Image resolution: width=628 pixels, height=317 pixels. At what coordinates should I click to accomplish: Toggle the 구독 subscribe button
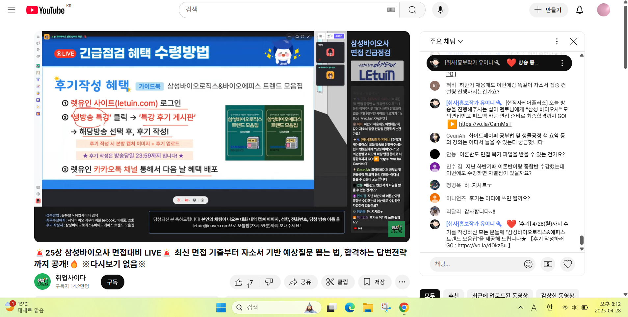112,282
